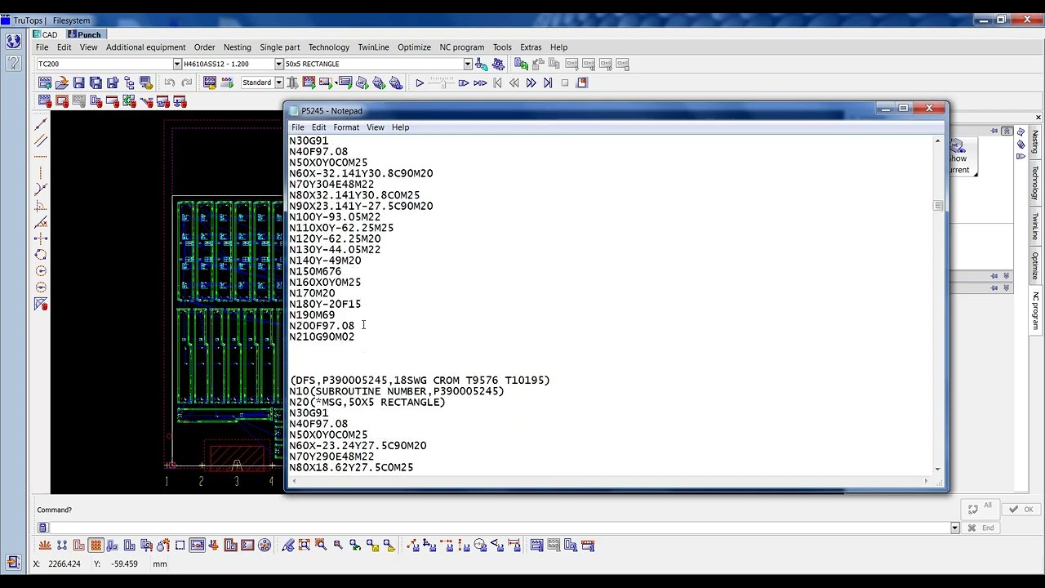Open the Nesting menu in TruTops
This screenshot has width=1045, height=588.
point(237,47)
